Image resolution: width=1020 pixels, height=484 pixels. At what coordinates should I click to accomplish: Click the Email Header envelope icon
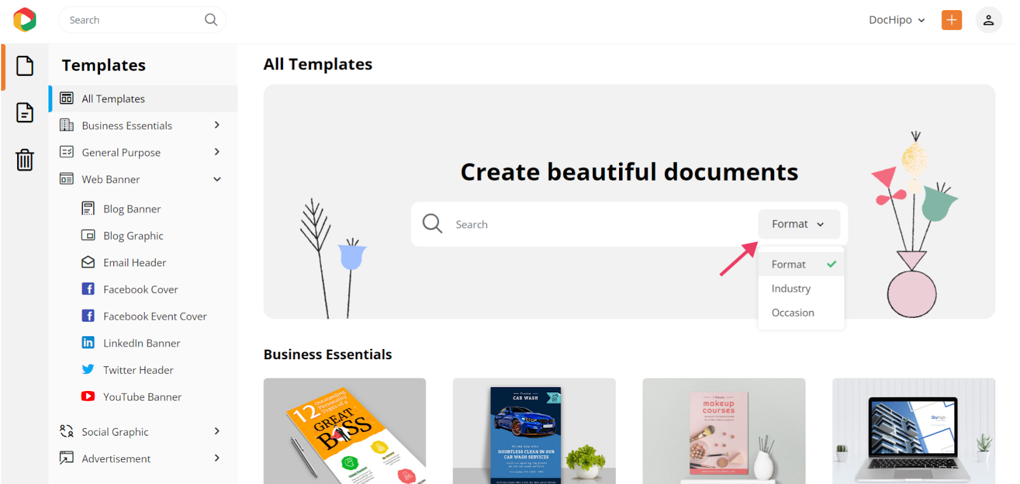coord(88,262)
